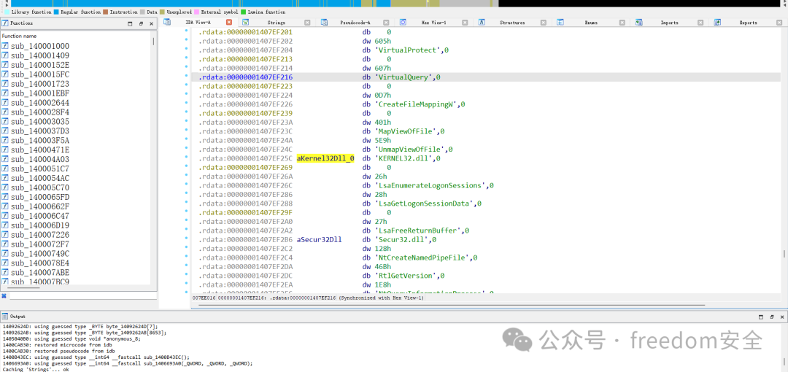Maximize the Functions panel

point(130,23)
